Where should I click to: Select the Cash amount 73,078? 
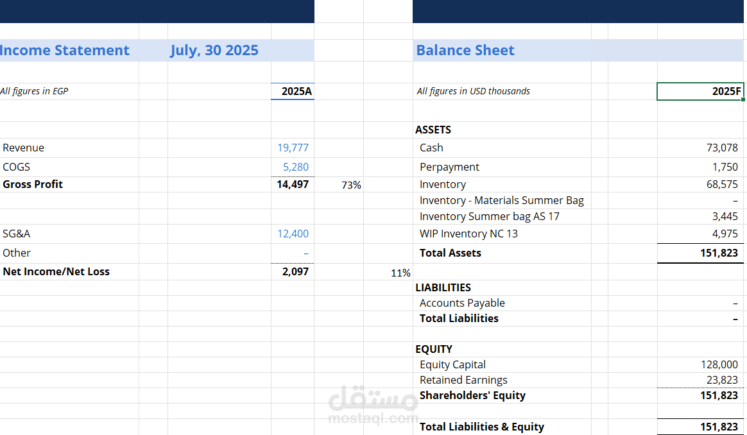700,148
